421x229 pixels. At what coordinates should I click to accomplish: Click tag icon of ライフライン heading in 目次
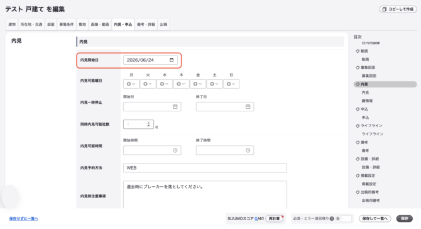click(358, 126)
